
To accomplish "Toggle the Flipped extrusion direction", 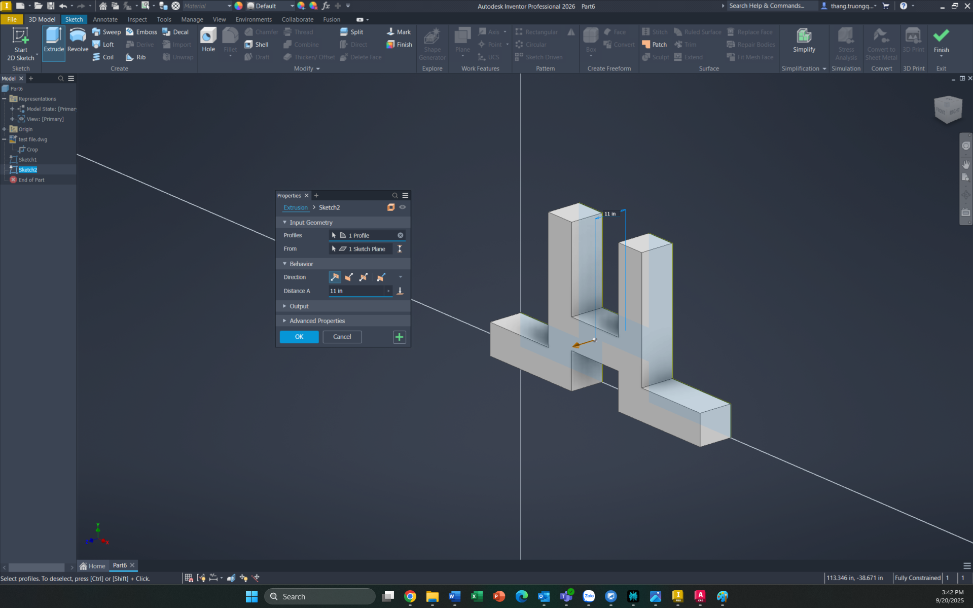I will click(x=349, y=277).
